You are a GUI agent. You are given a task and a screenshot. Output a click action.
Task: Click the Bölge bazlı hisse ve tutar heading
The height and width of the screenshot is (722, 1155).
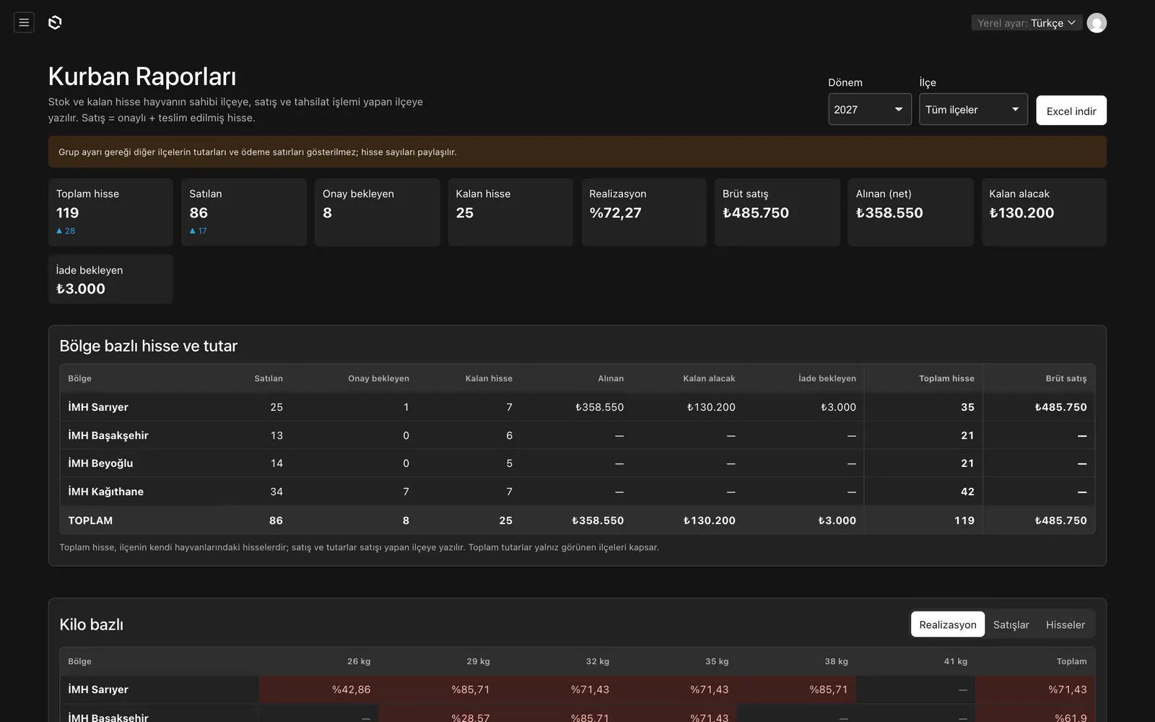pyautogui.click(x=149, y=346)
